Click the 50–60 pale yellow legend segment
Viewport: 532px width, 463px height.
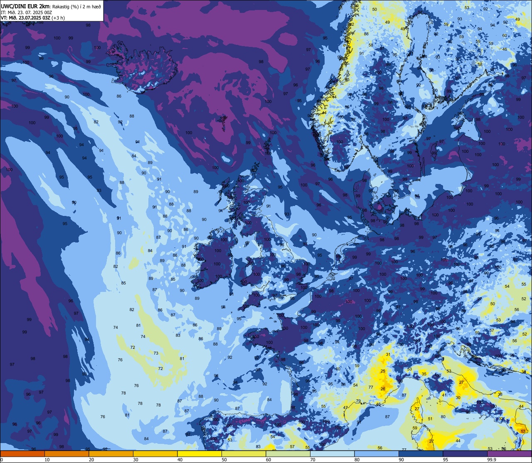pos(244,453)
